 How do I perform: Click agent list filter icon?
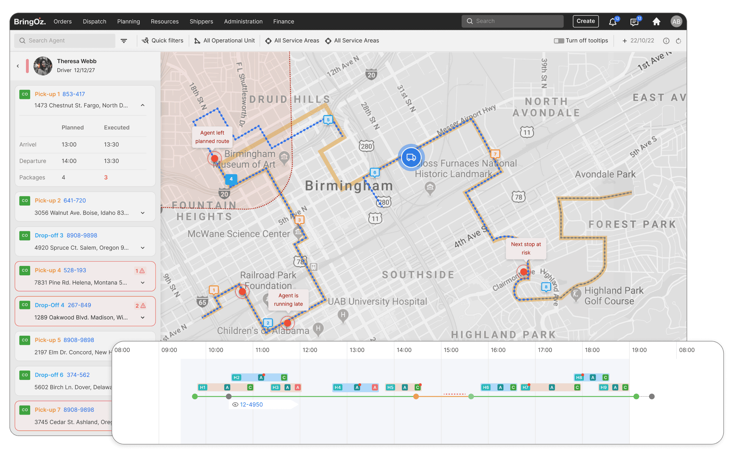[124, 41]
